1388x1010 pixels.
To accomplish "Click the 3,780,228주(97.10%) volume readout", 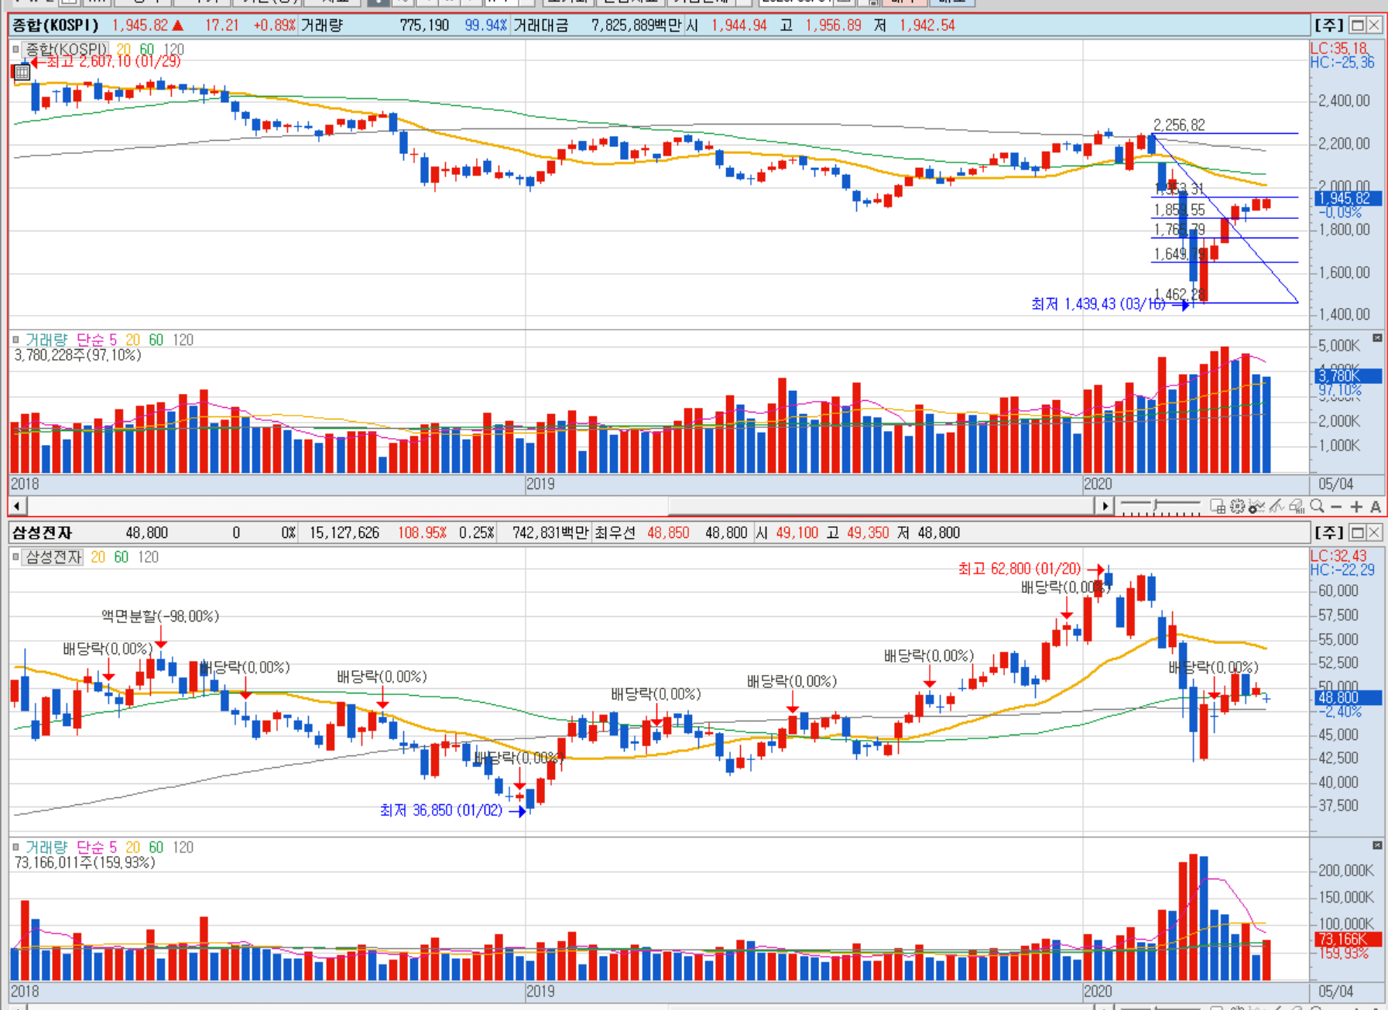I will click(x=77, y=355).
